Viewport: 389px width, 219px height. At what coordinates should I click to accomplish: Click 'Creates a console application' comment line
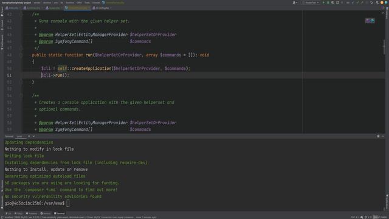click(x=106, y=102)
